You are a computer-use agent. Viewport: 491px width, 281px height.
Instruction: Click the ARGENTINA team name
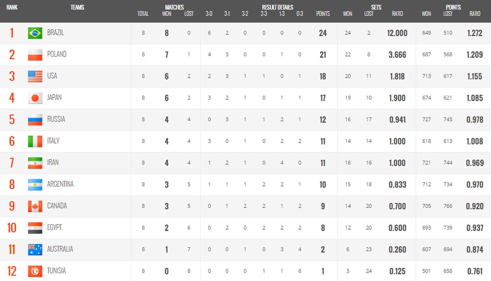click(x=60, y=184)
